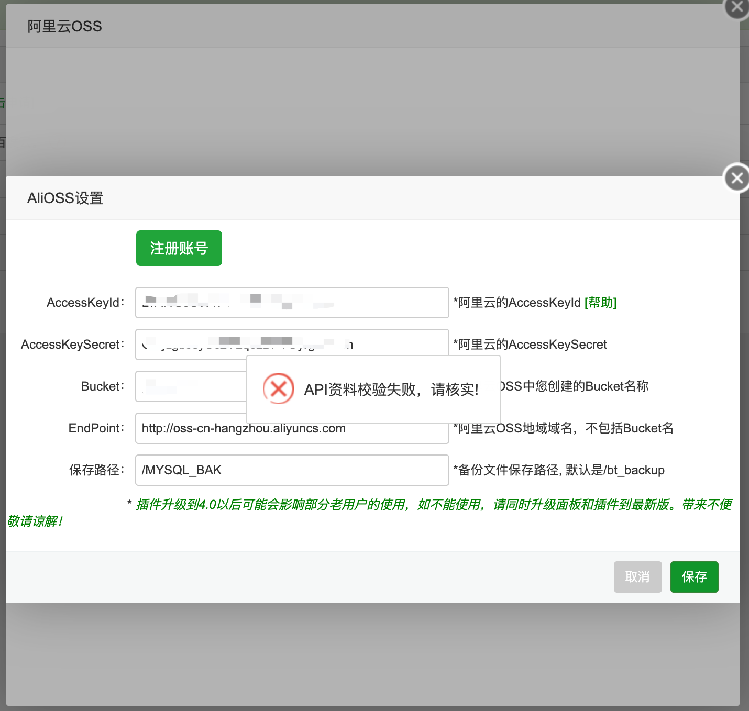Click the 备份文件保存路径 hint text
This screenshot has width=749, height=711.
(x=559, y=470)
